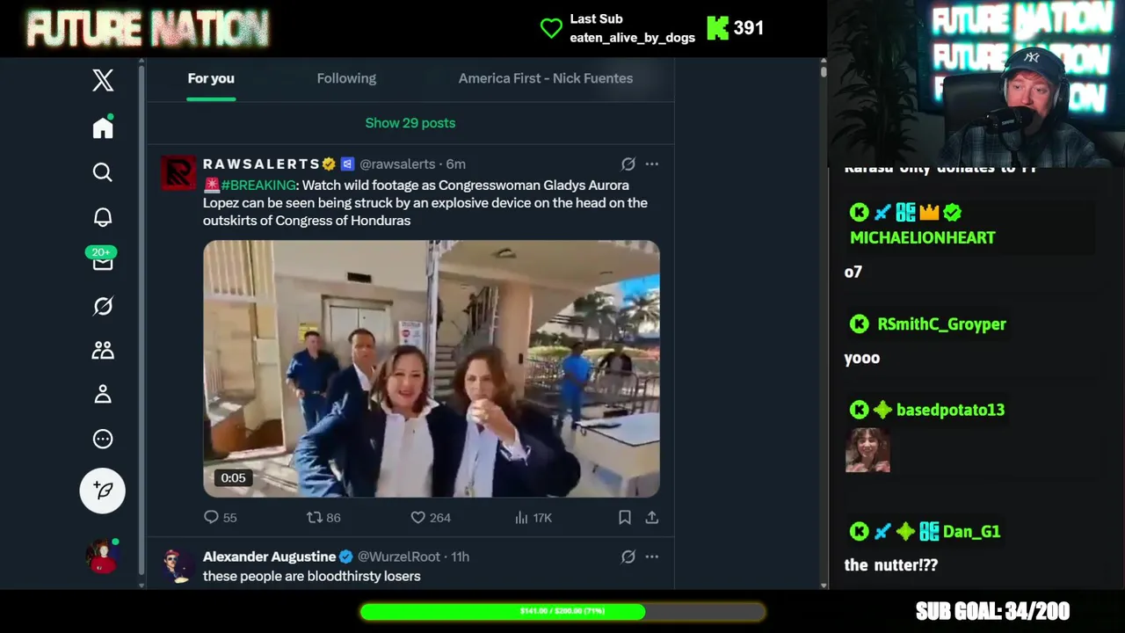Image resolution: width=1125 pixels, height=633 pixels.
Task: Compose a new post with feather button
Action: click(x=103, y=491)
